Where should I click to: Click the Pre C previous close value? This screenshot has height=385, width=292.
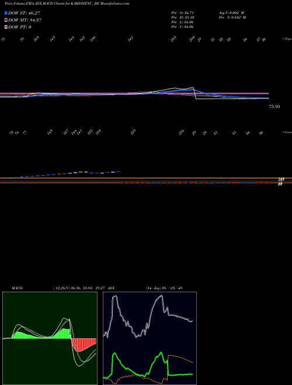click(x=183, y=27)
